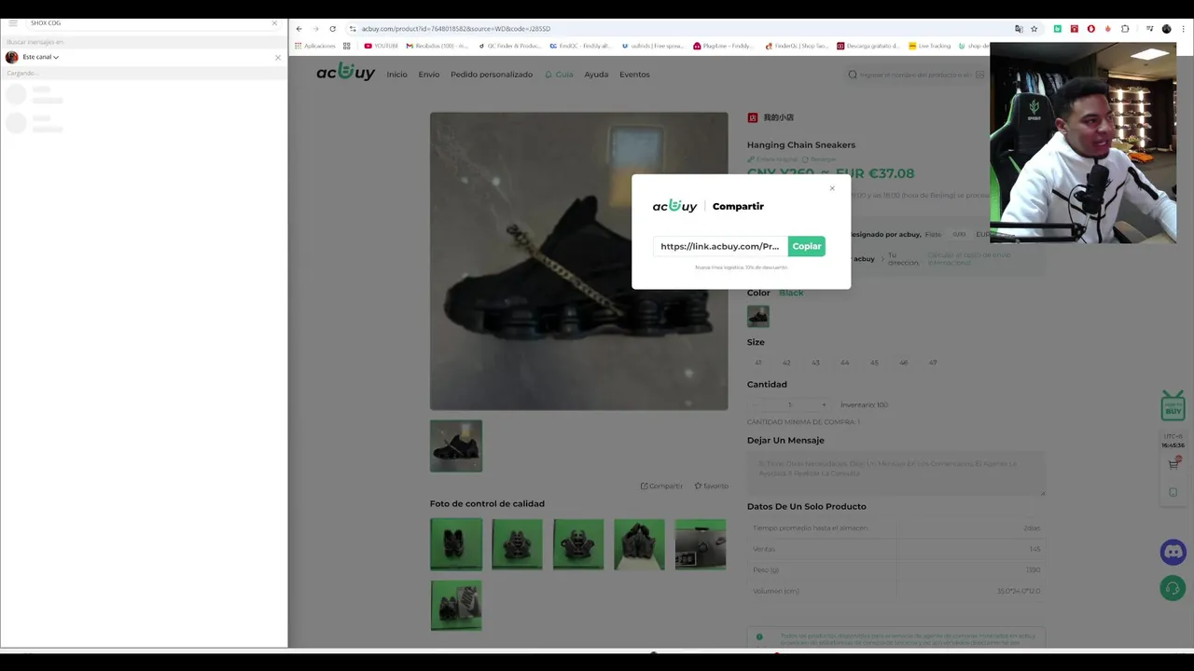Image resolution: width=1194 pixels, height=671 pixels.
Task: Select the Black color swatch
Action: [x=758, y=316]
